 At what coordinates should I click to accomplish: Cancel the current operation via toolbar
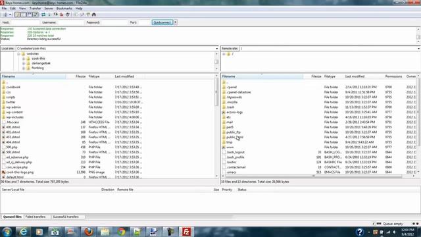(55, 14)
